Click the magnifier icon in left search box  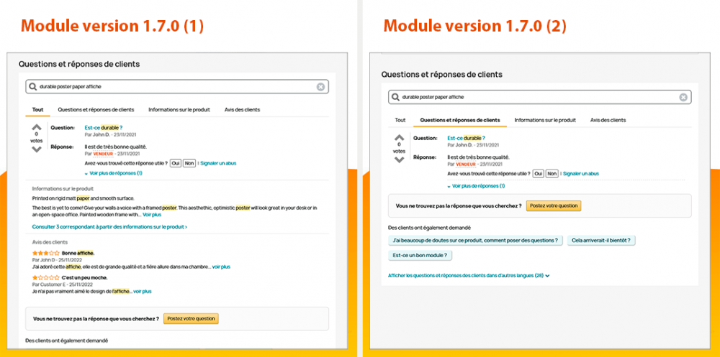coord(32,87)
